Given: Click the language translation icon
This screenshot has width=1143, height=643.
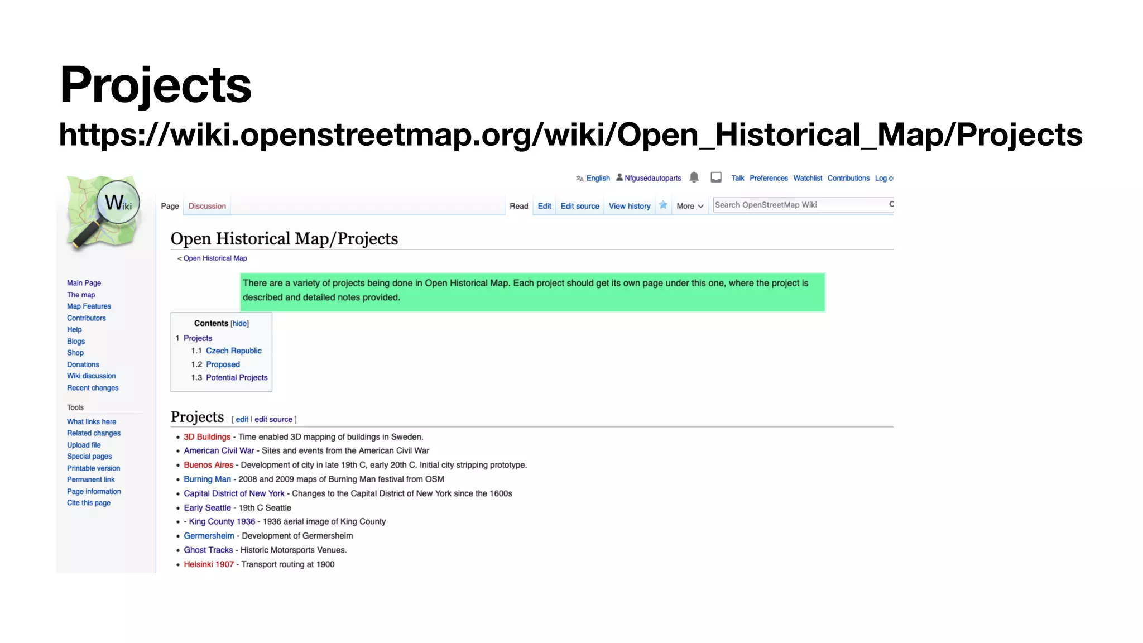Looking at the screenshot, I should (580, 179).
